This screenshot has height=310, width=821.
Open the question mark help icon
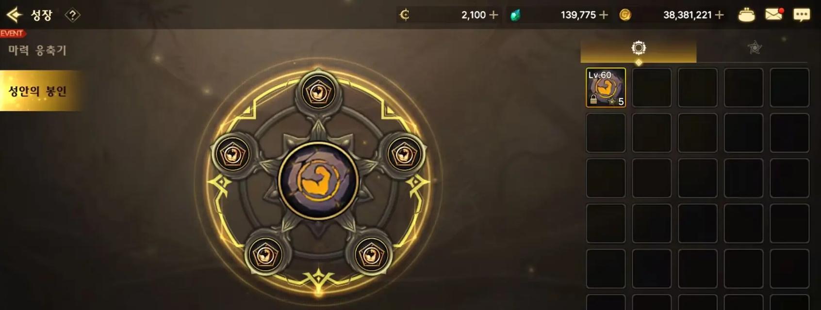(x=72, y=15)
